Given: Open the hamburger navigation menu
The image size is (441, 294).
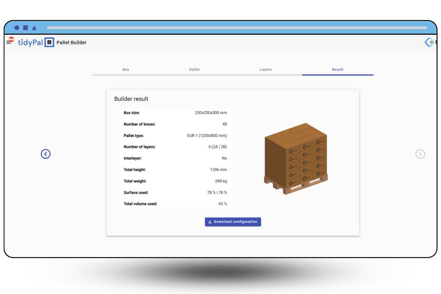Looking at the screenshot, I should pyautogui.click(x=9, y=42).
